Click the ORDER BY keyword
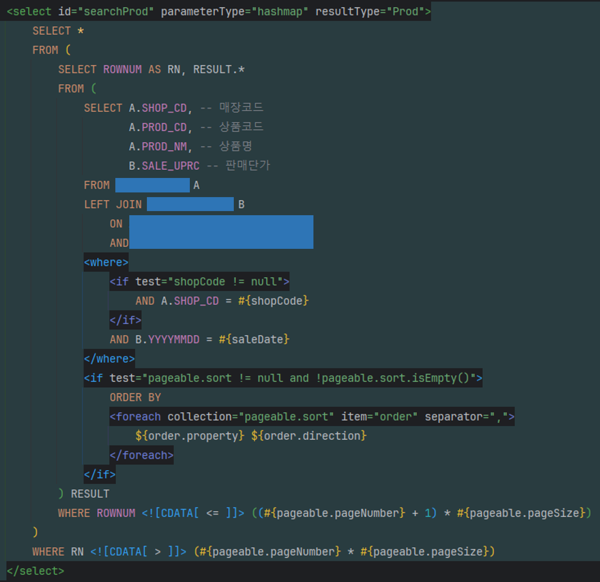 coord(135,397)
